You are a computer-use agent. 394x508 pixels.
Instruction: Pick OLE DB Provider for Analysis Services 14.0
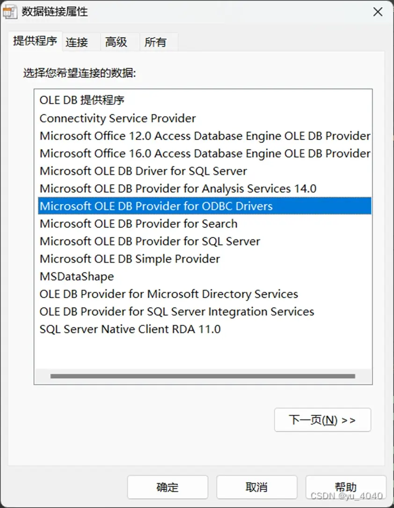(205, 188)
